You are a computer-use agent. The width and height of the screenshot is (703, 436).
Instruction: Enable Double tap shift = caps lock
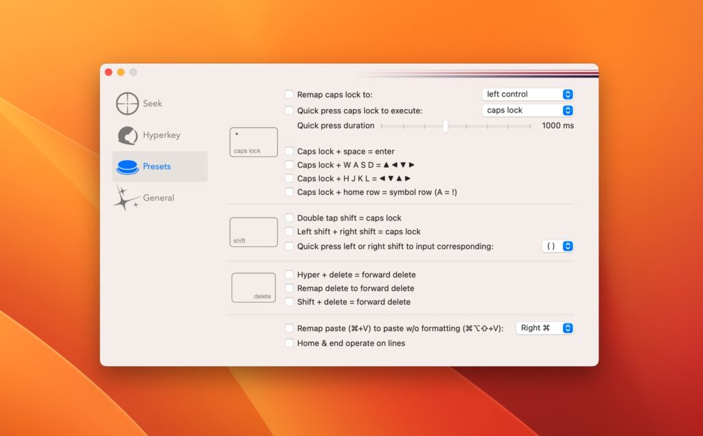coord(289,218)
